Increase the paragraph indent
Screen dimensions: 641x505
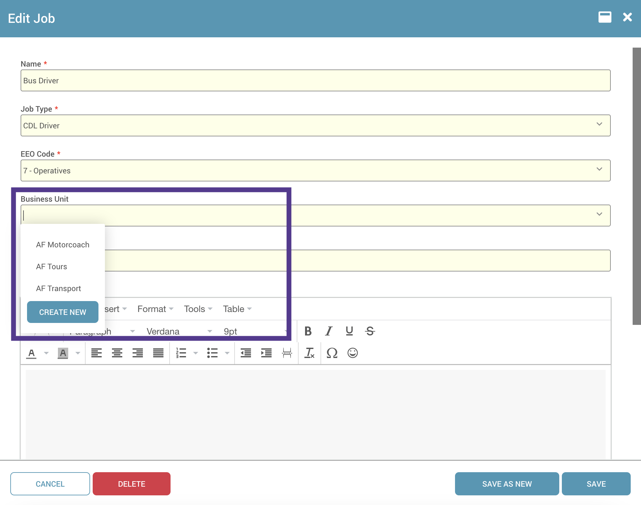pyautogui.click(x=266, y=353)
